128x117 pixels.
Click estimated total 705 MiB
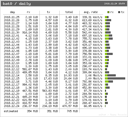pyautogui.click(x=72, y=111)
